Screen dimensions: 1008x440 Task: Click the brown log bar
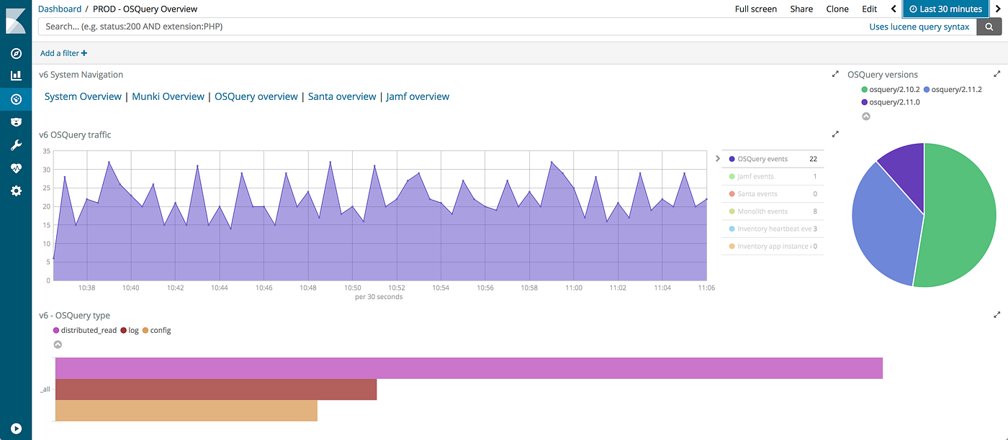click(216, 389)
